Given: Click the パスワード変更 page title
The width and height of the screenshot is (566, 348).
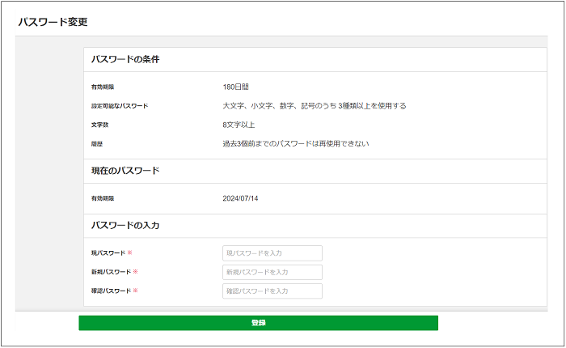Looking at the screenshot, I should pos(53,22).
